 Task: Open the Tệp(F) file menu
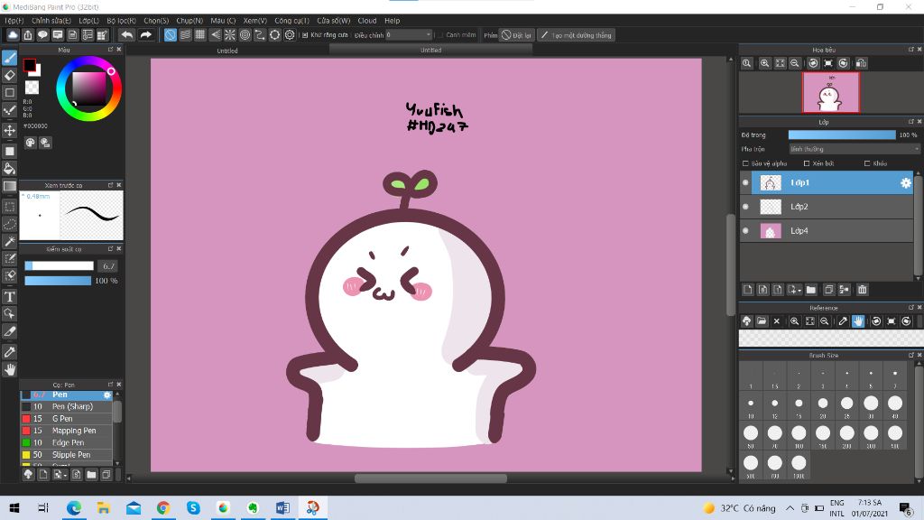[x=14, y=21]
